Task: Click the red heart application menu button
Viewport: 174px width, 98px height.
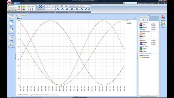Action: (9, 2)
